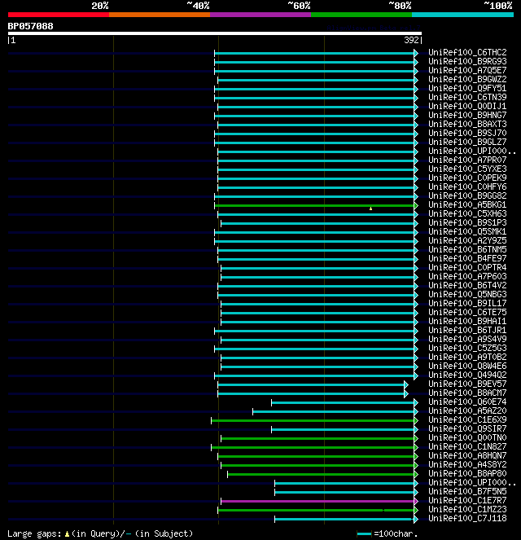Click the green alignment bar for A5BKG1
The image size is (521, 540).
coord(314,205)
